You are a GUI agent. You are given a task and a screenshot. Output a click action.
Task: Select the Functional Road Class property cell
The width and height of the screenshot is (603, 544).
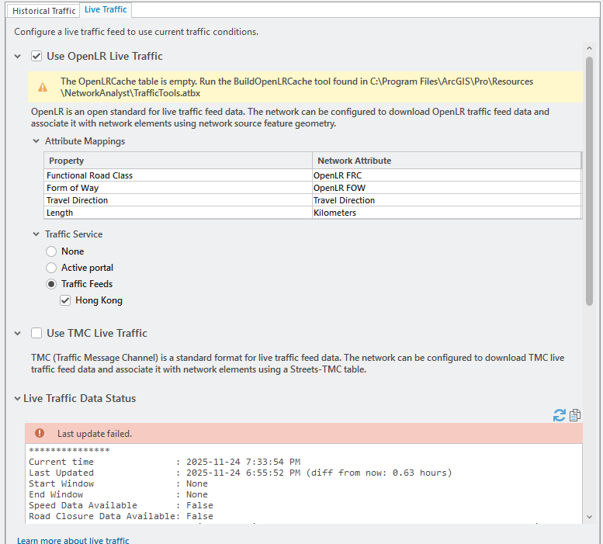coord(178,175)
